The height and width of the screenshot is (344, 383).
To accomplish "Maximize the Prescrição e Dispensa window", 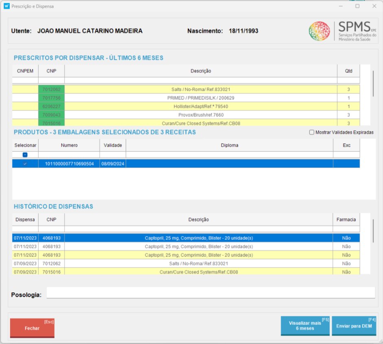I will point(357,7).
